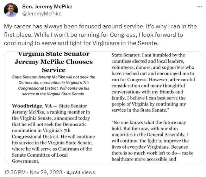Open the three-dot more options menu
The image size is (206, 177).
pyautogui.click(x=200, y=7)
